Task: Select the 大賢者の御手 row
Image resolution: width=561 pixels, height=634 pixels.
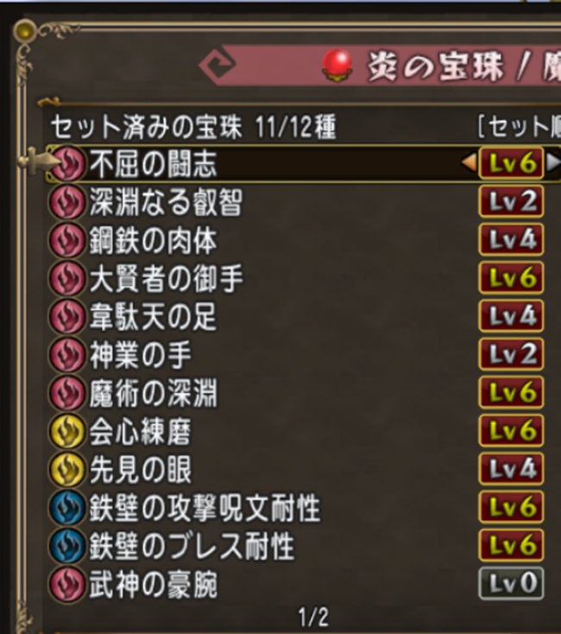Action: 305,278
